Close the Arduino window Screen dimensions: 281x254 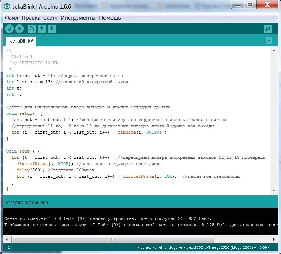267,4
